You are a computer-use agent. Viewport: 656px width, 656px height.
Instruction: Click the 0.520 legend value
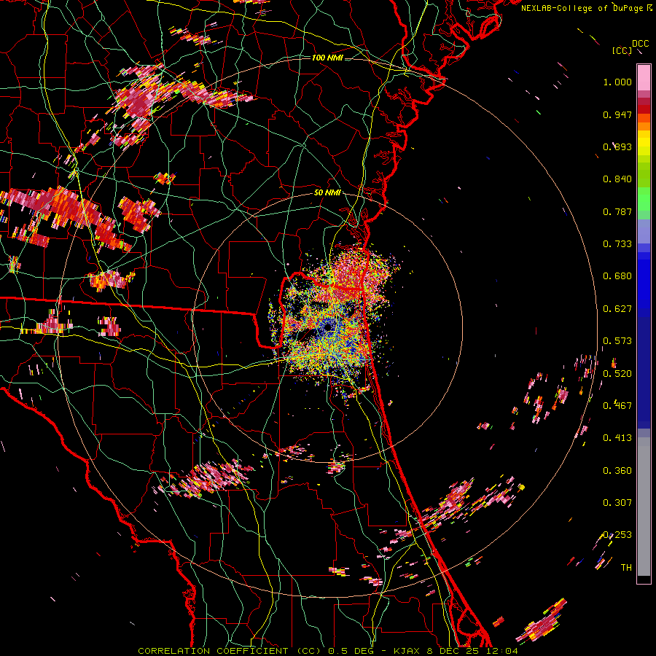point(617,374)
